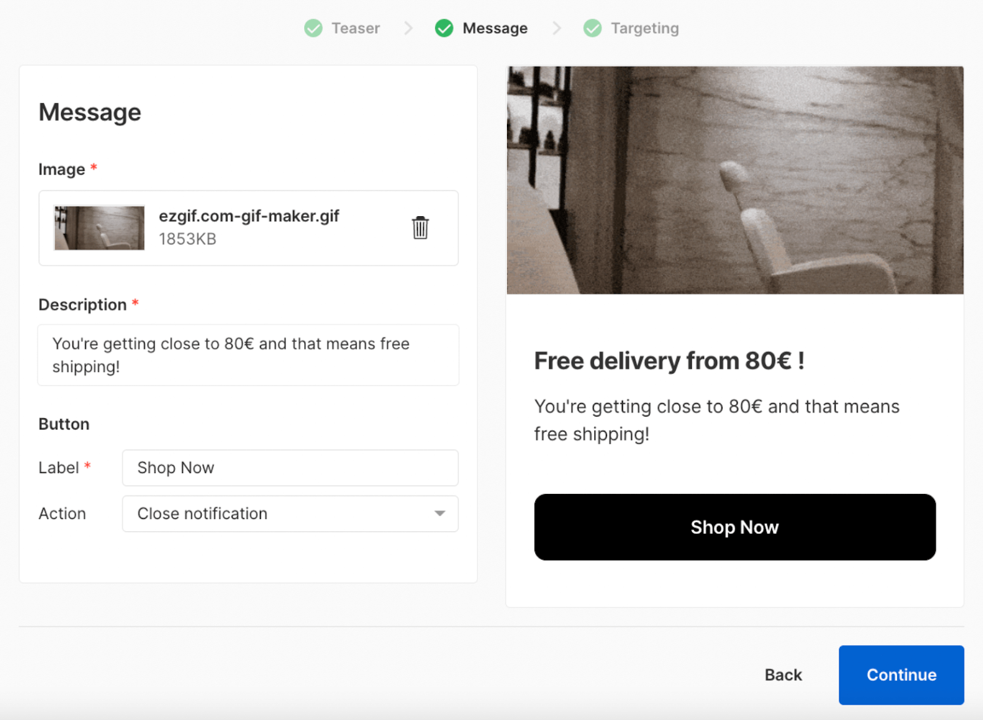Go Back to the previous step
This screenshot has width=983, height=720.
[783, 675]
